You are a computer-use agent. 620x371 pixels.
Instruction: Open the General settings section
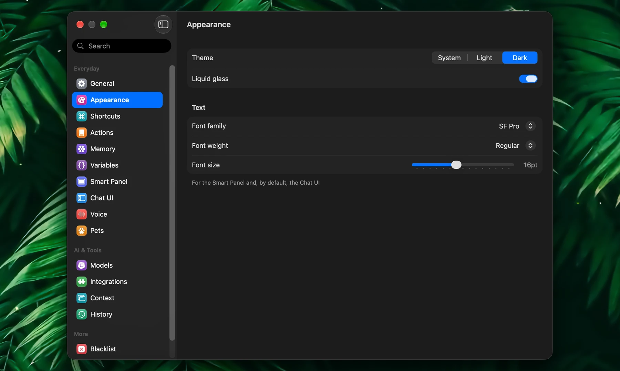[117, 84]
